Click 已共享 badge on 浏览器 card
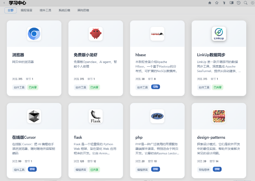This screenshot has height=181, width=255. (33, 87)
